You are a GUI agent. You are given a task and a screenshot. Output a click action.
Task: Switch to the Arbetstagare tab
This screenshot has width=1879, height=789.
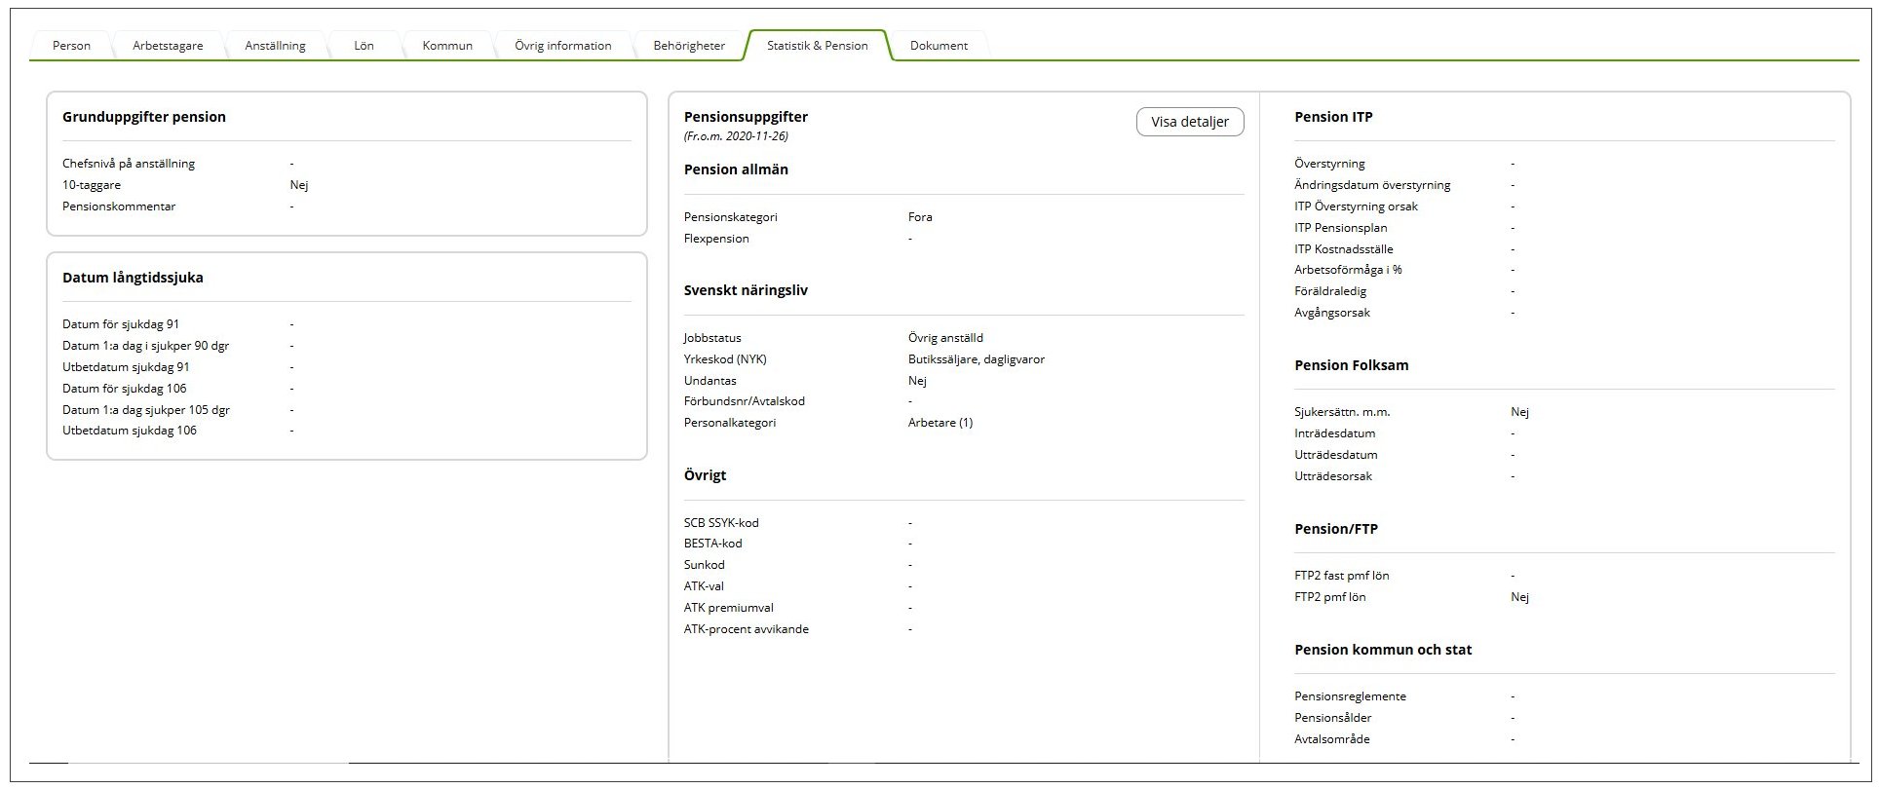[168, 46]
